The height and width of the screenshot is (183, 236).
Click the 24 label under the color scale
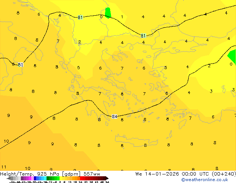click(80, 182)
